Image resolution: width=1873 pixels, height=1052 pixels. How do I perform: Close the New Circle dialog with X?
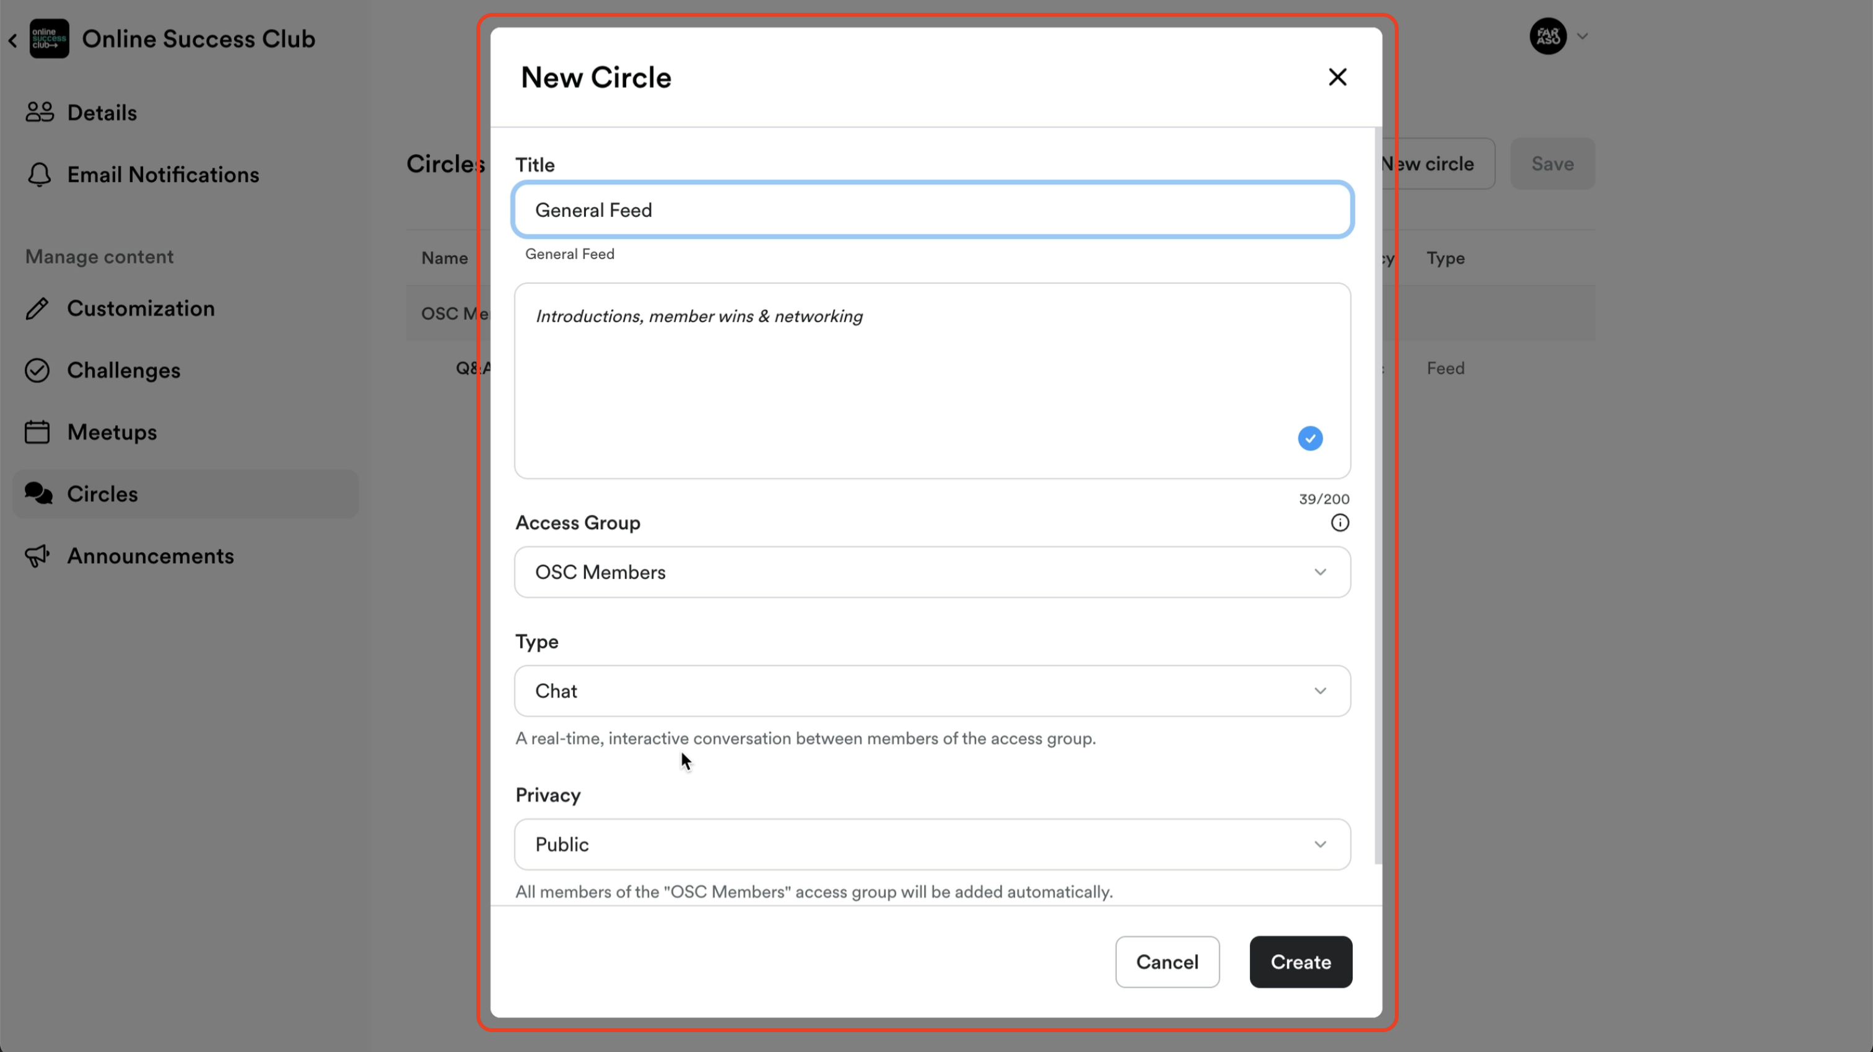point(1337,77)
